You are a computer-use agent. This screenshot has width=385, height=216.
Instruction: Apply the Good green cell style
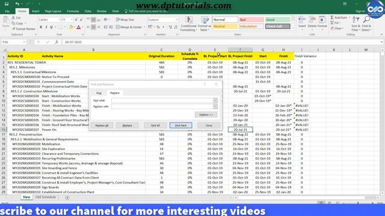click(277, 20)
